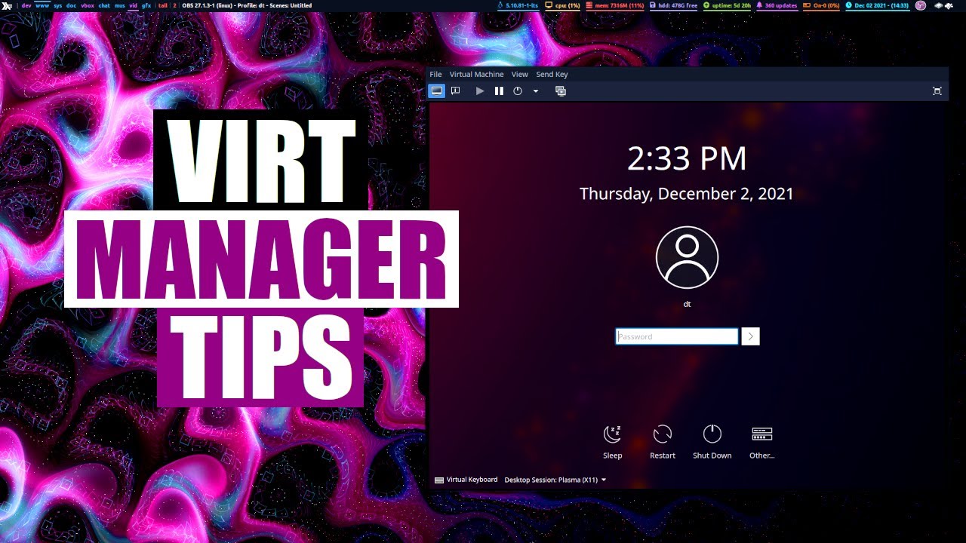
Task: Switch to vid workspace
Action: (134, 5)
